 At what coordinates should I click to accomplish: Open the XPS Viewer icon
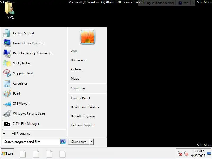(7, 104)
